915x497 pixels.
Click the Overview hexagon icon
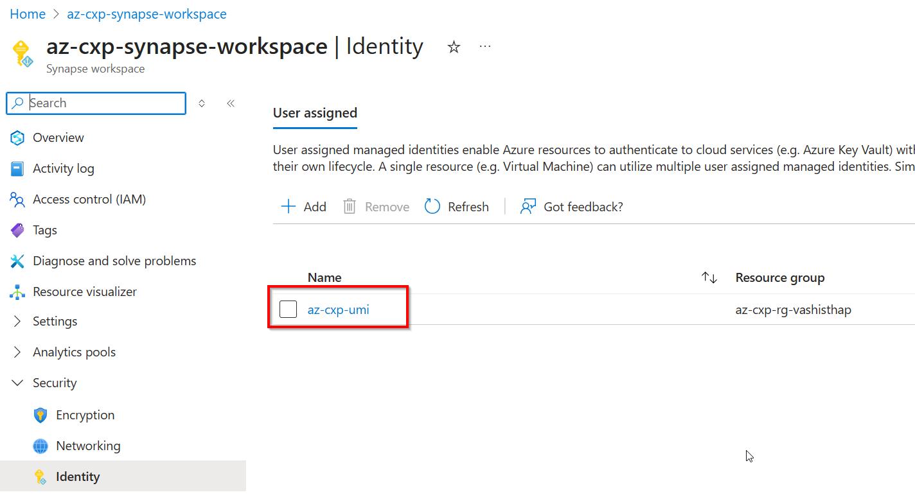(17, 138)
